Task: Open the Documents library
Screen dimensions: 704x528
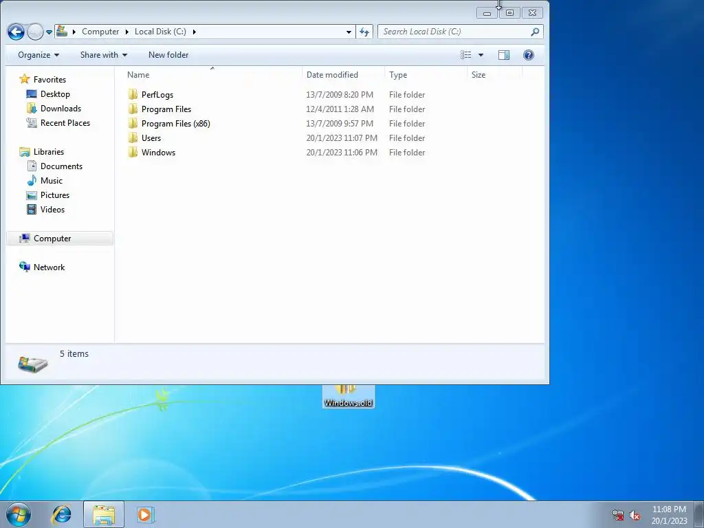Action: [x=61, y=166]
